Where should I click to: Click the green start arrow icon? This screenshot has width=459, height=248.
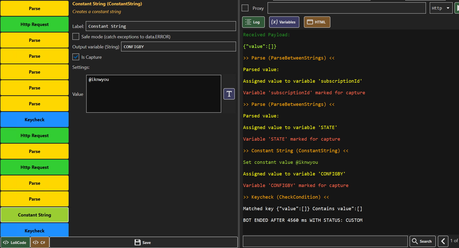pyautogui.click(x=457, y=8)
